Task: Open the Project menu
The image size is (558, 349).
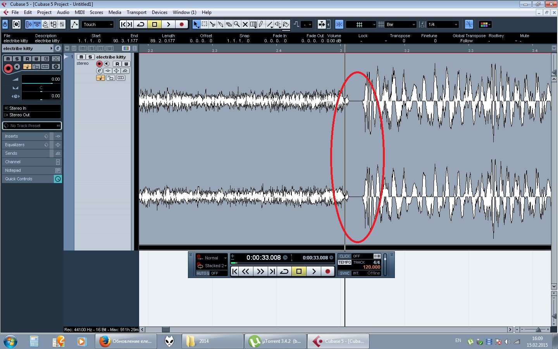Action: click(x=44, y=12)
